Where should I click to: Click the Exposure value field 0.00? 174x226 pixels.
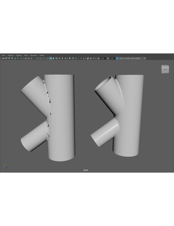click(x=103, y=58)
